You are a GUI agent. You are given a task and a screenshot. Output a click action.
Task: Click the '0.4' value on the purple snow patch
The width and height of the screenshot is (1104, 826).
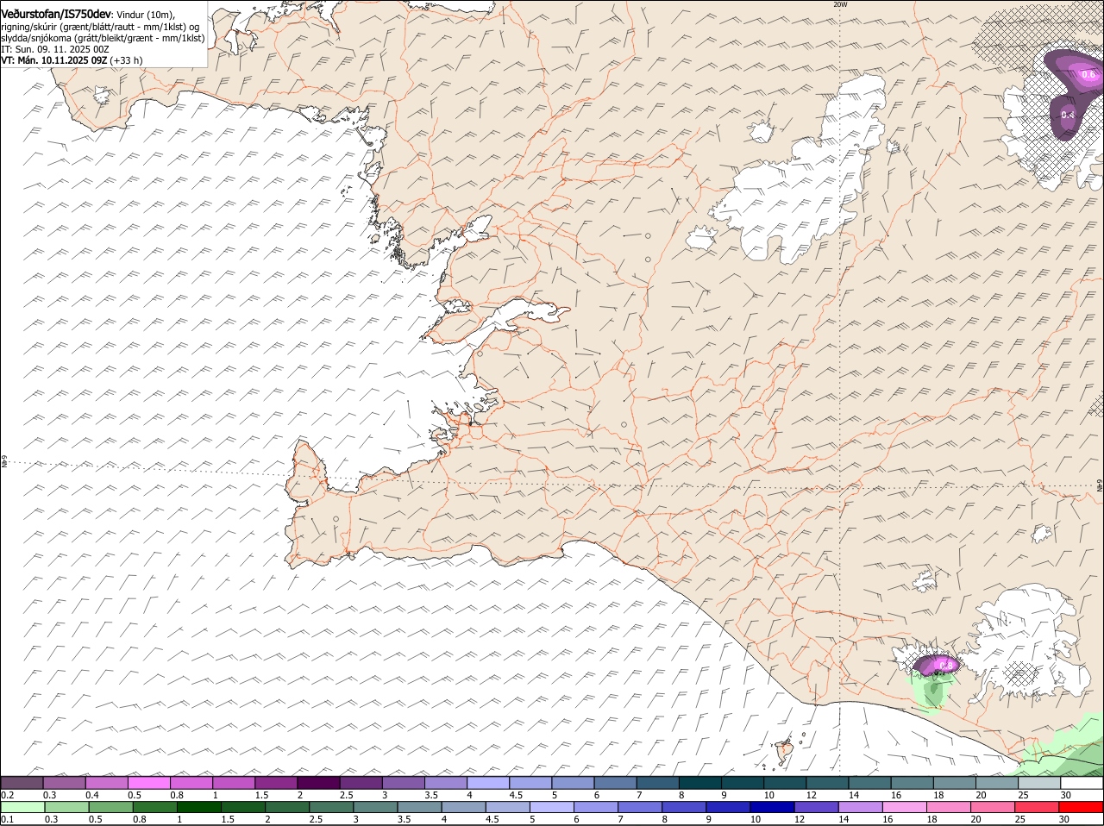(x=1068, y=115)
